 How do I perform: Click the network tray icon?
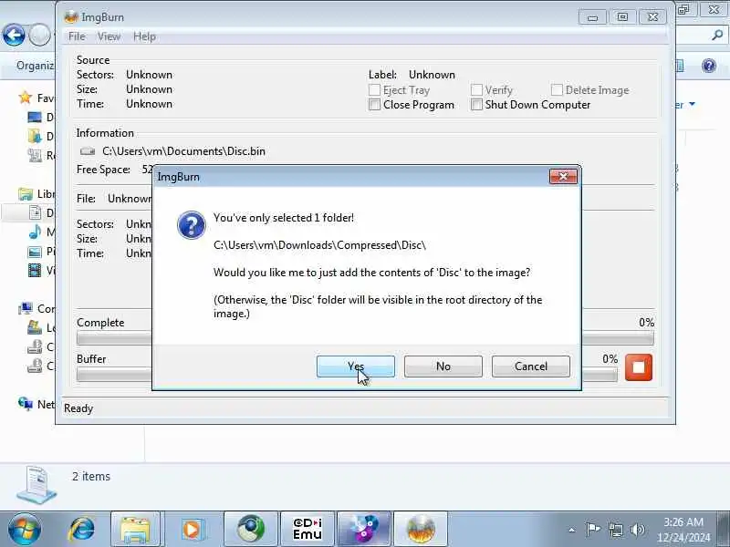click(x=616, y=530)
